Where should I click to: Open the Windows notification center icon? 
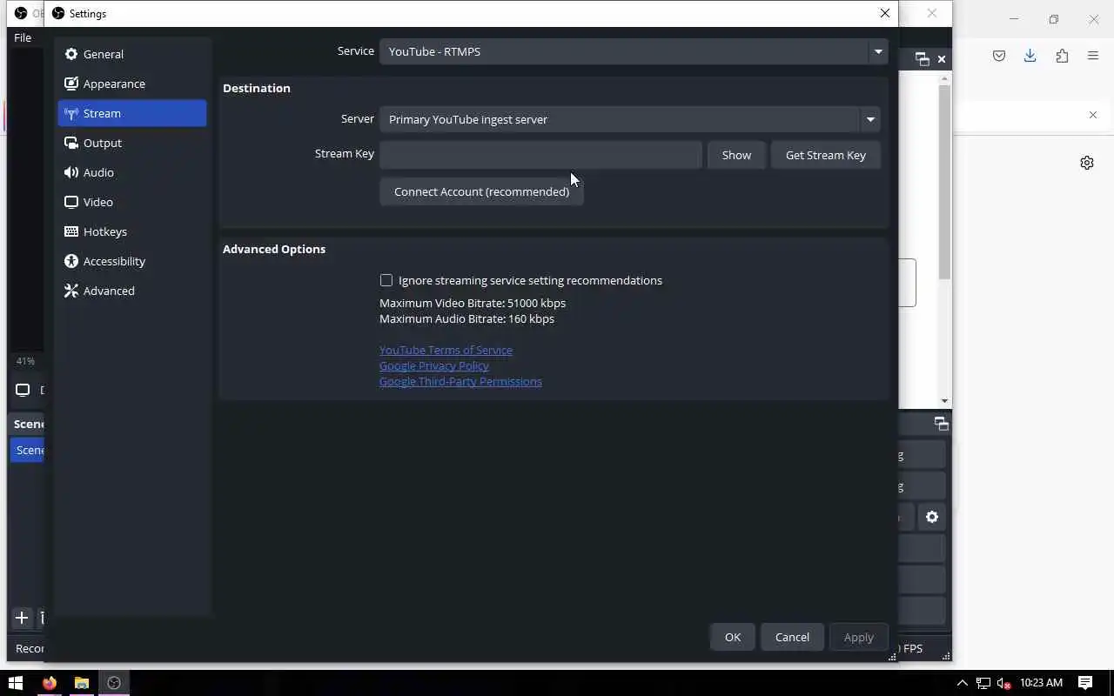click(1085, 683)
